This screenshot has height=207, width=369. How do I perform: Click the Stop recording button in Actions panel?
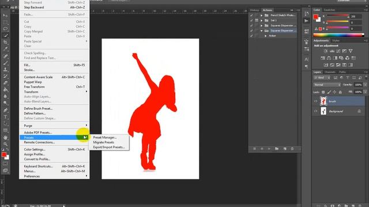click(x=254, y=149)
